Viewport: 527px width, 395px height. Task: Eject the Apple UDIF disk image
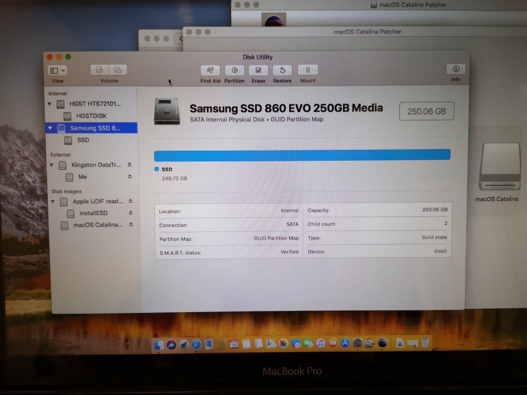(130, 201)
